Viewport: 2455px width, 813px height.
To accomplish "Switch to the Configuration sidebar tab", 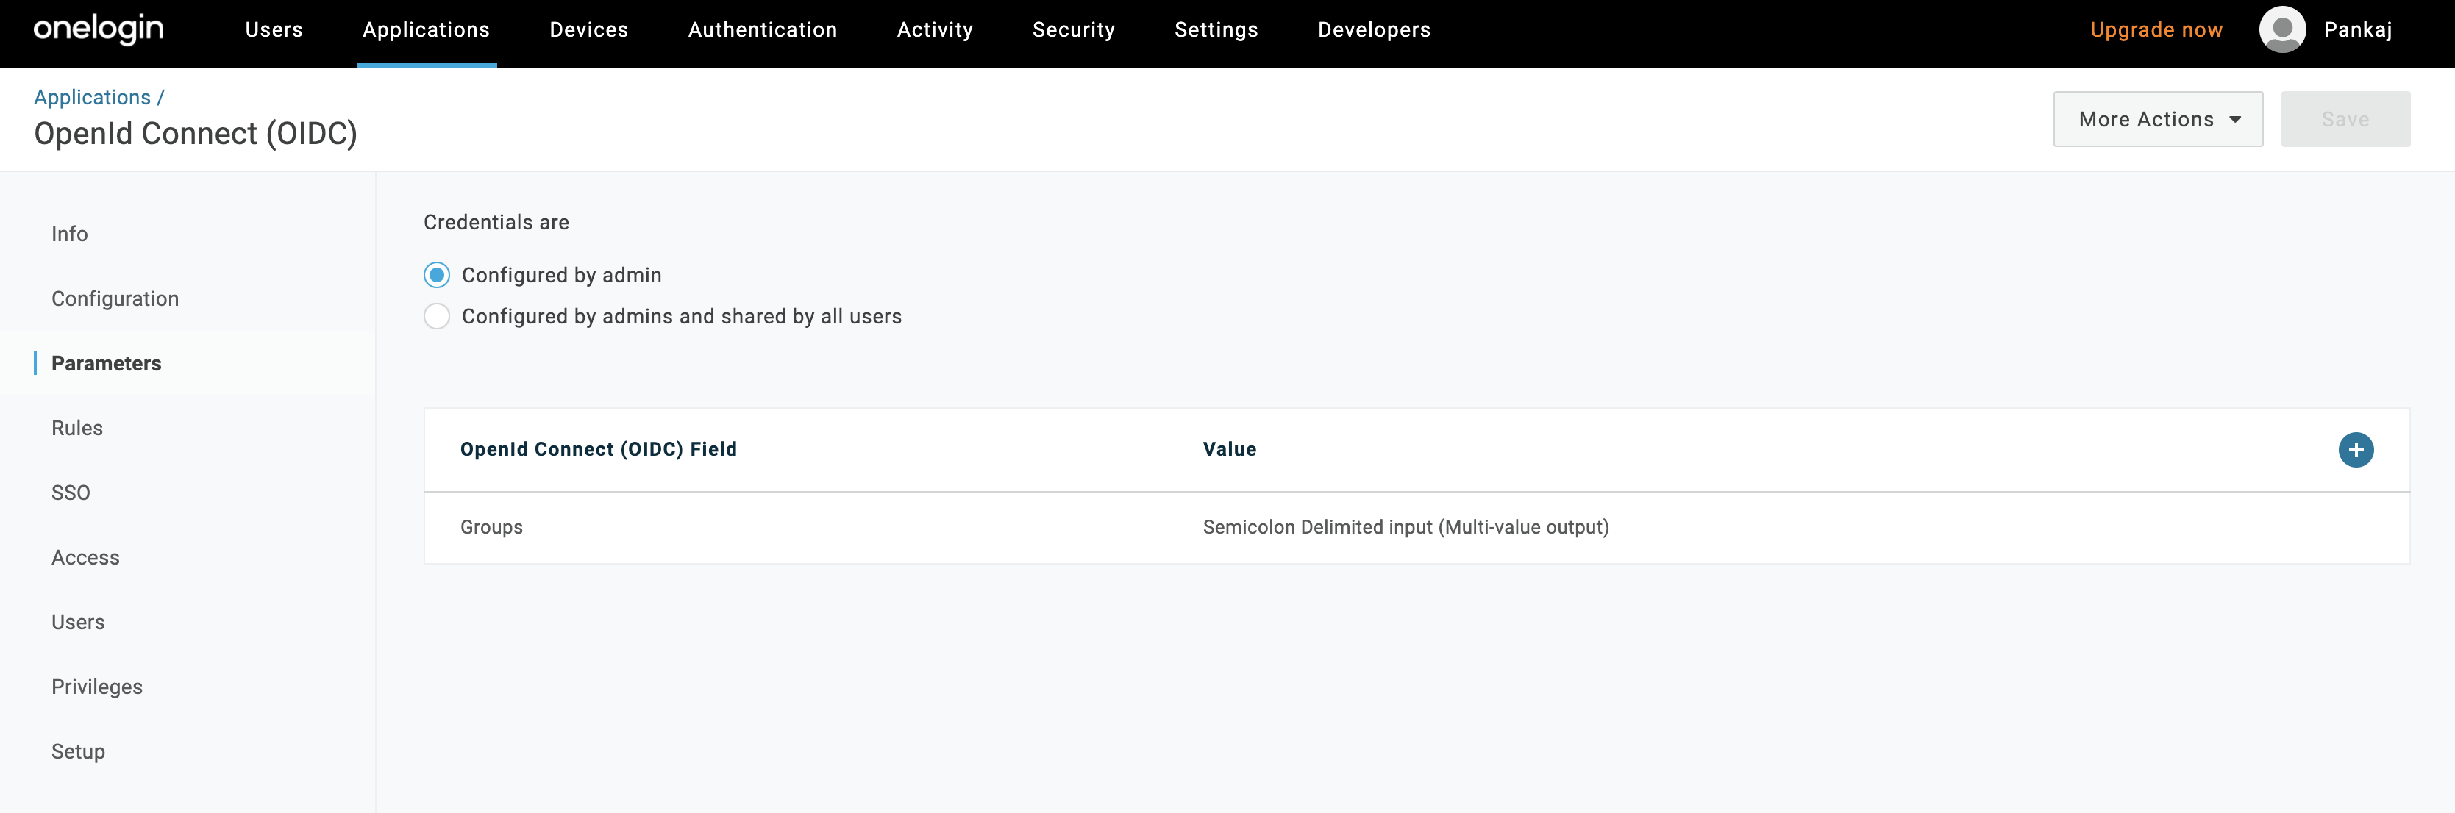I will tap(115, 299).
